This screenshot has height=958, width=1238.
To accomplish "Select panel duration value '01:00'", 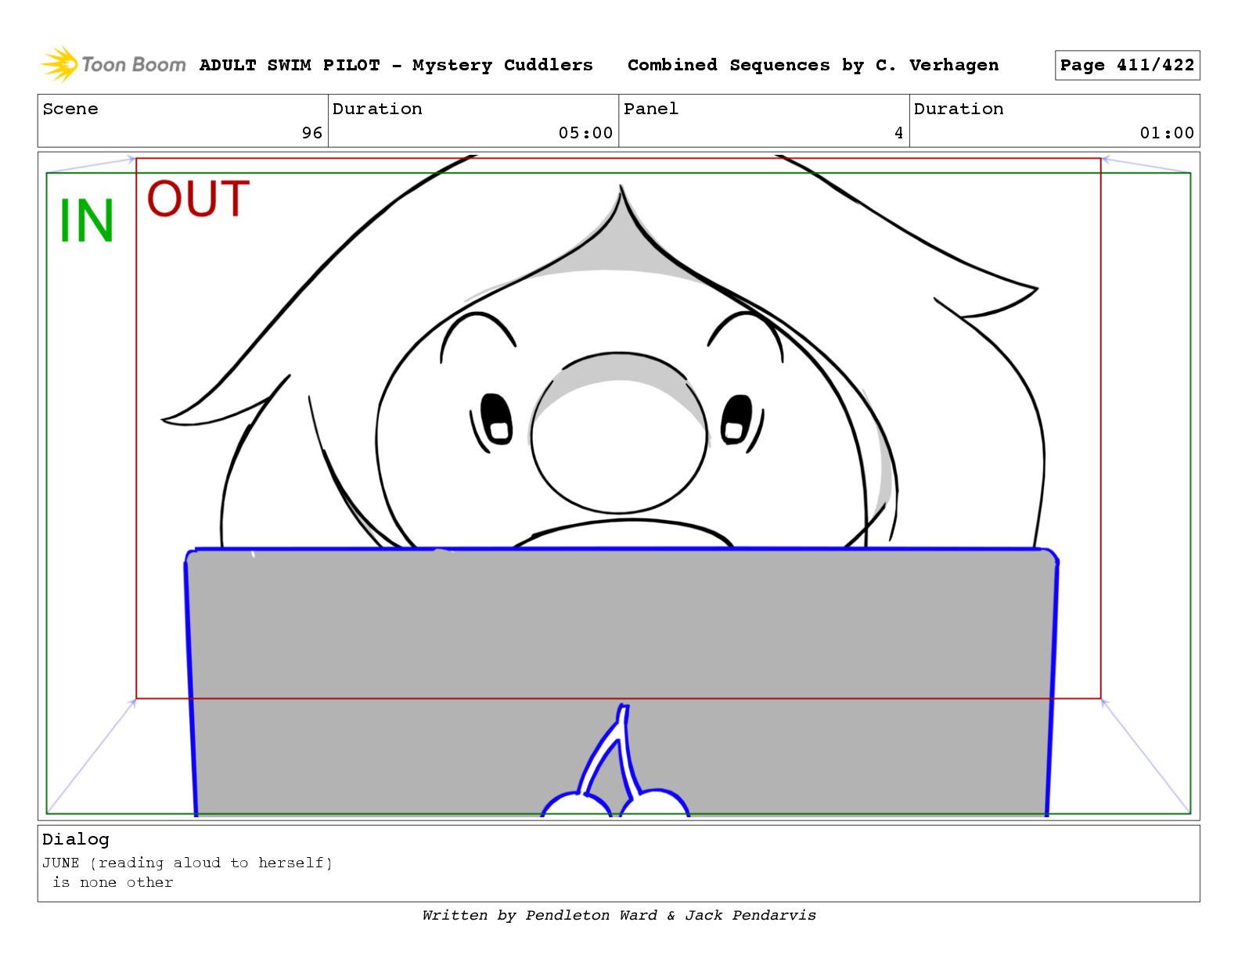I will click(x=1167, y=133).
